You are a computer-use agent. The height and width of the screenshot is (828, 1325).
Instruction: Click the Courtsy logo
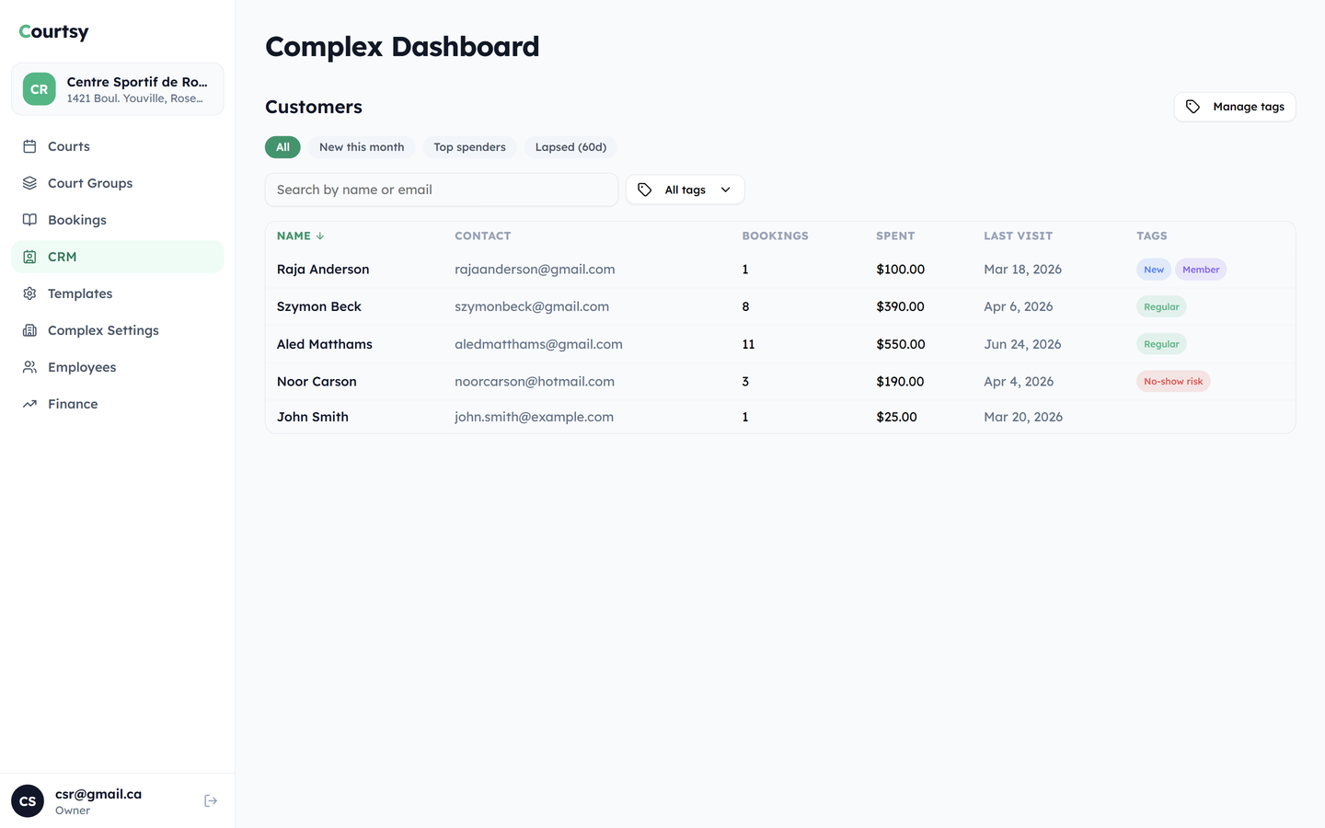pos(54,31)
